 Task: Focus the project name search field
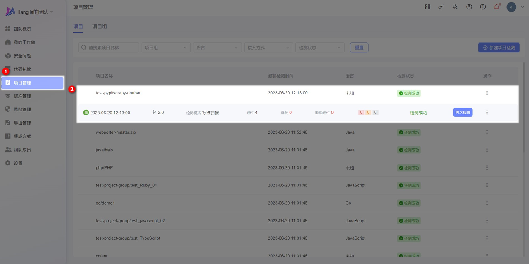point(109,48)
